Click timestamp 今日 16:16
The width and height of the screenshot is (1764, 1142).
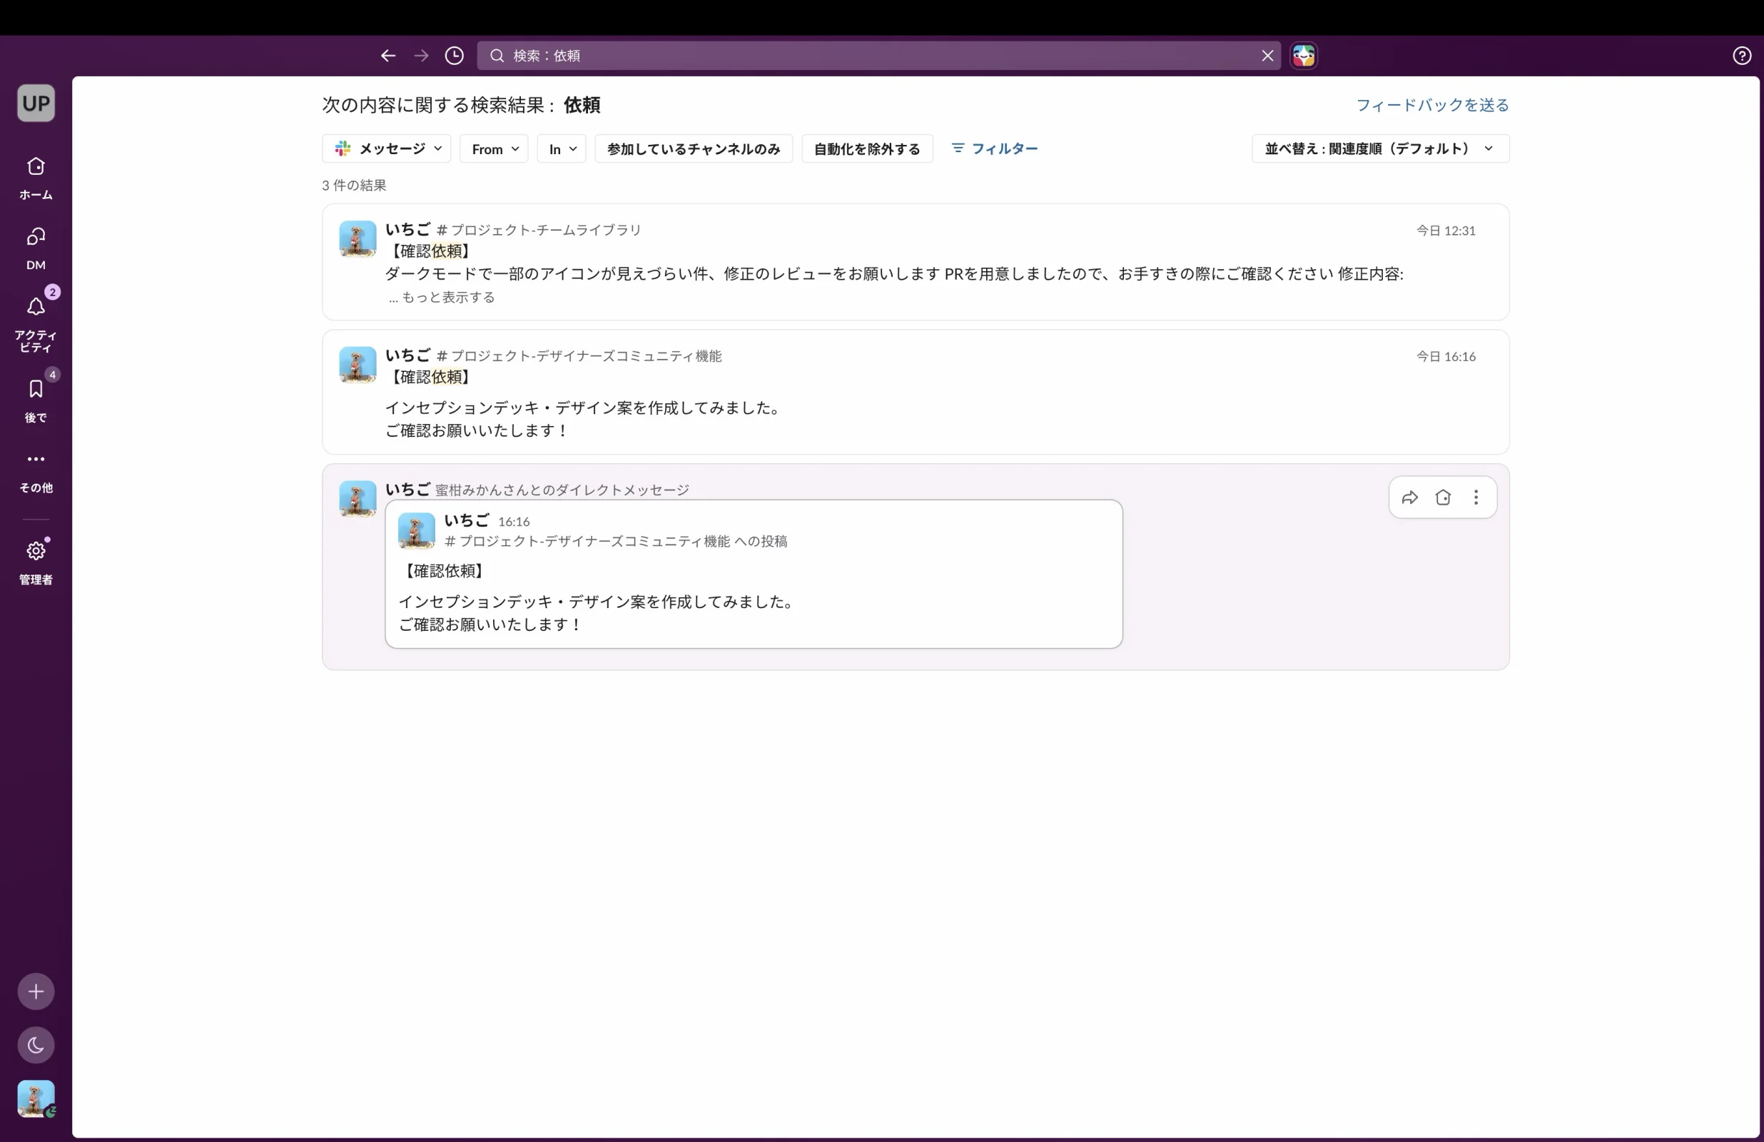tap(1445, 357)
